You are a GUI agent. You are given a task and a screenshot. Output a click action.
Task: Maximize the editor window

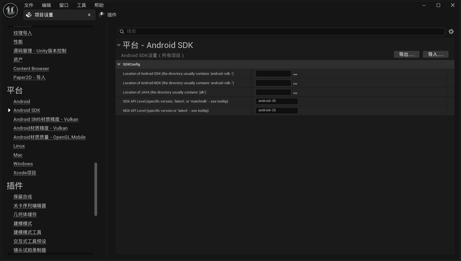click(x=438, y=5)
